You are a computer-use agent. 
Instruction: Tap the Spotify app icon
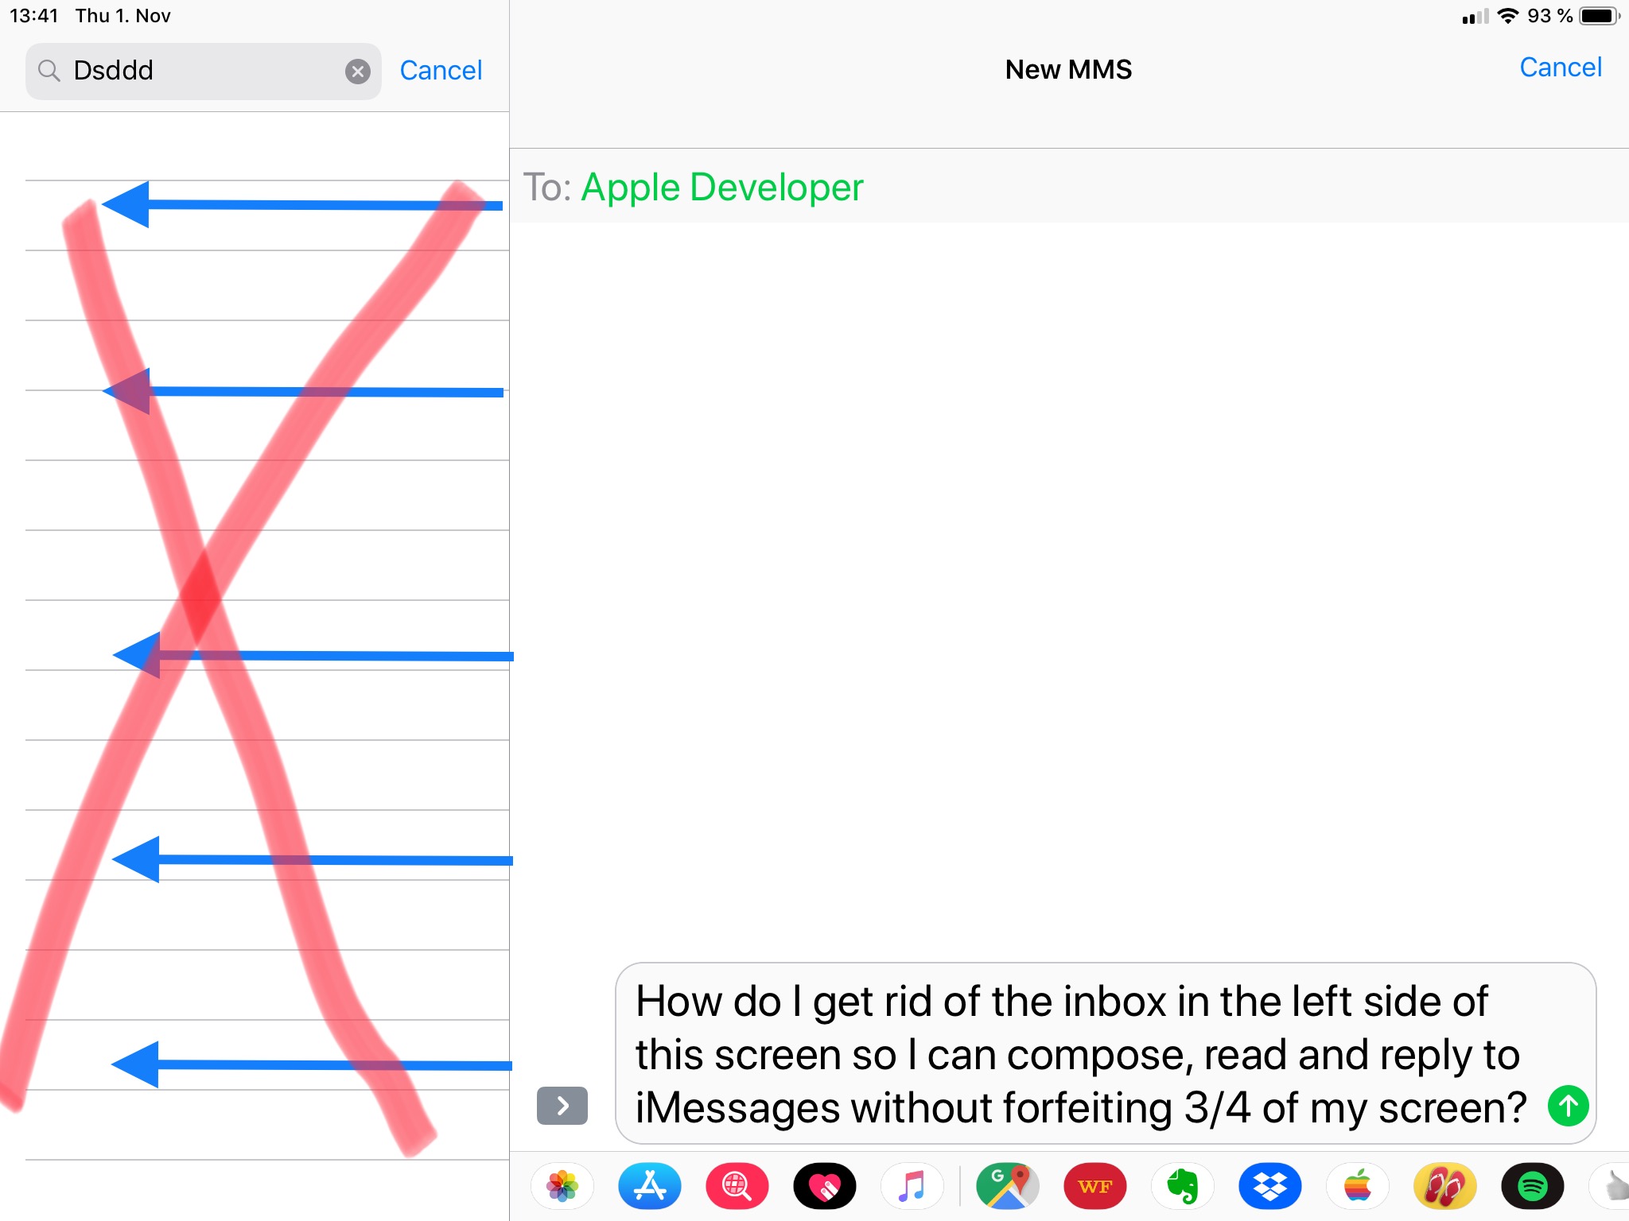[x=1532, y=1186]
